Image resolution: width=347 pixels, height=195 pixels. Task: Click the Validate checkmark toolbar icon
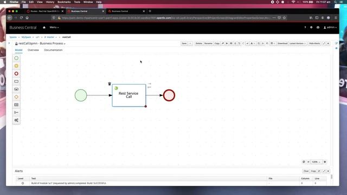tap(247, 43)
